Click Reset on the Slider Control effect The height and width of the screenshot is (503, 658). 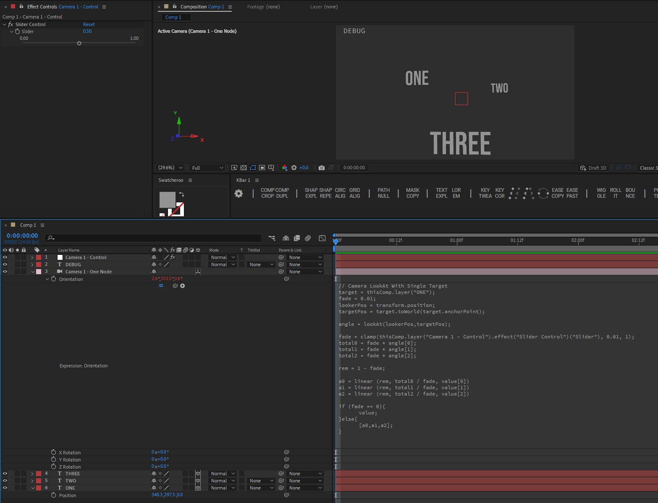(89, 24)
